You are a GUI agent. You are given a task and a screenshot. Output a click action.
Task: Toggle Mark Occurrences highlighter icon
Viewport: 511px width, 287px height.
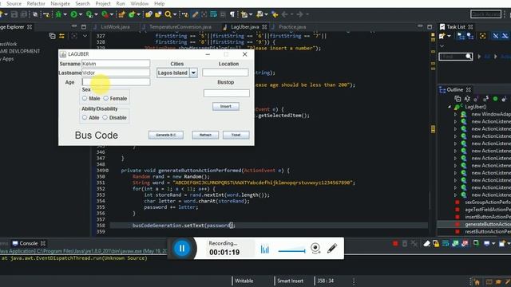[195, 14]
